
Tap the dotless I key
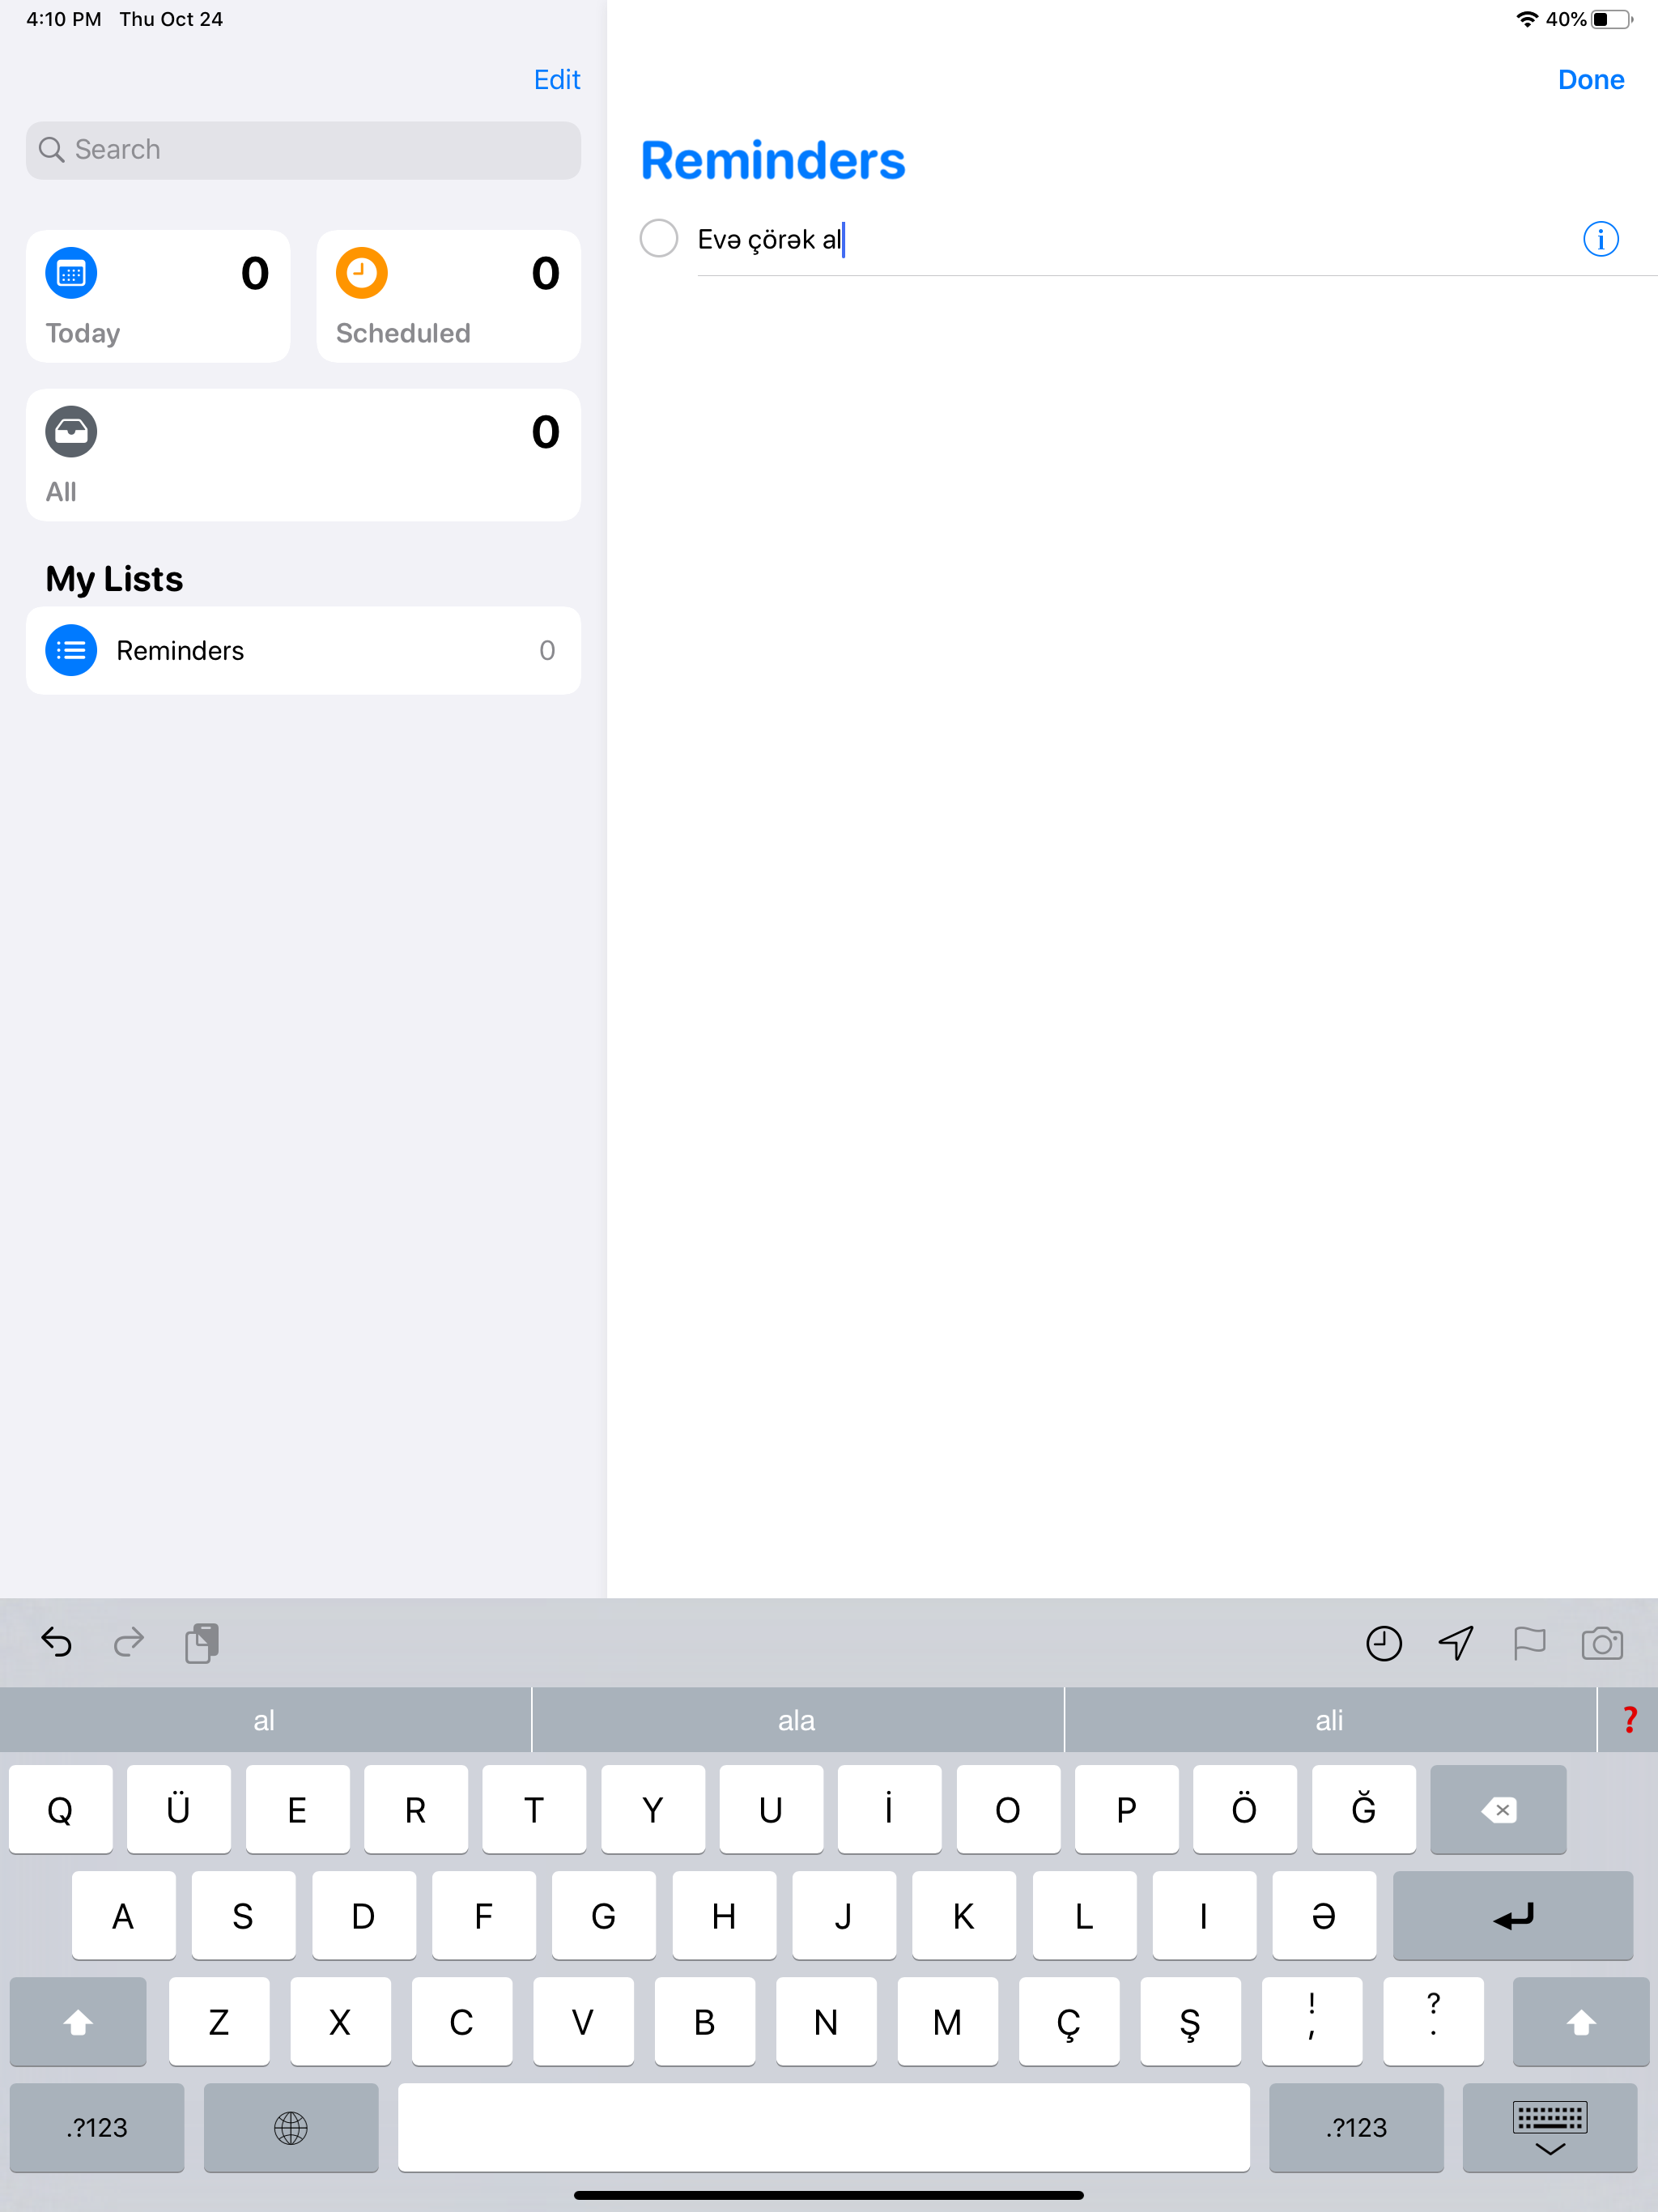pos(1204,1915)
